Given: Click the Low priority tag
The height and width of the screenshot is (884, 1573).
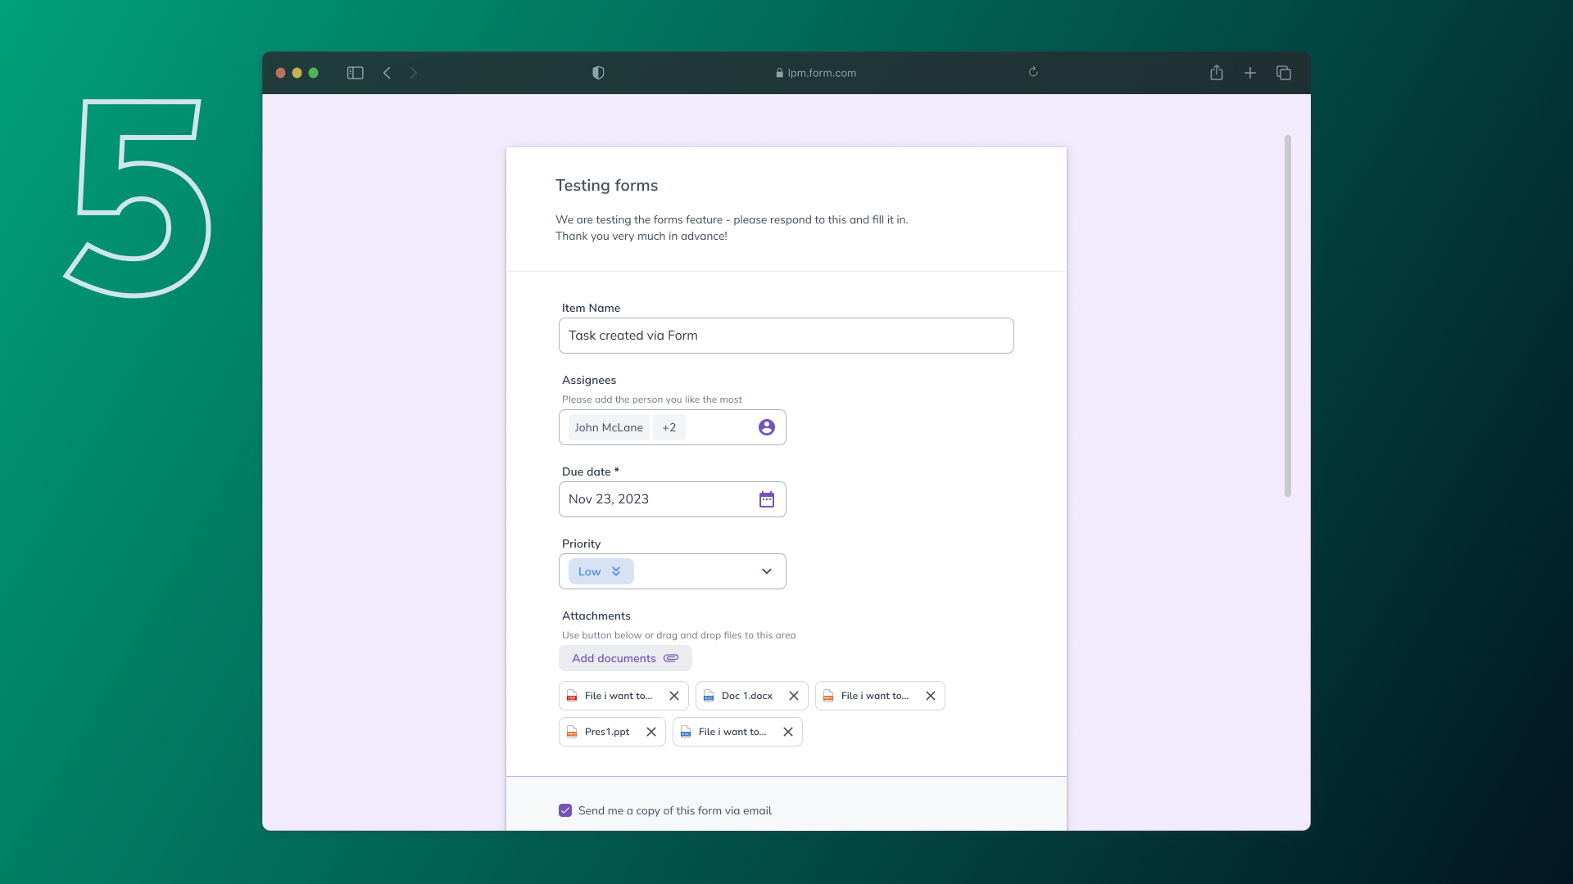Looking at the screenshot, I should click(x=601, y=571).
